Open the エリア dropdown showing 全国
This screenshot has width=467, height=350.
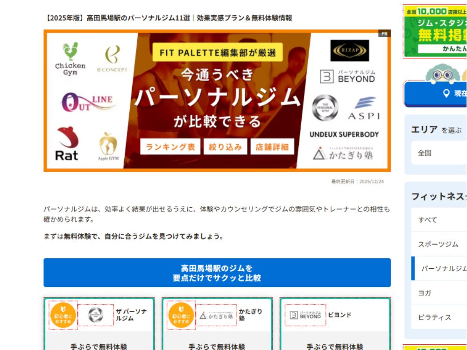pyautogui.click(x=438, y=153)
